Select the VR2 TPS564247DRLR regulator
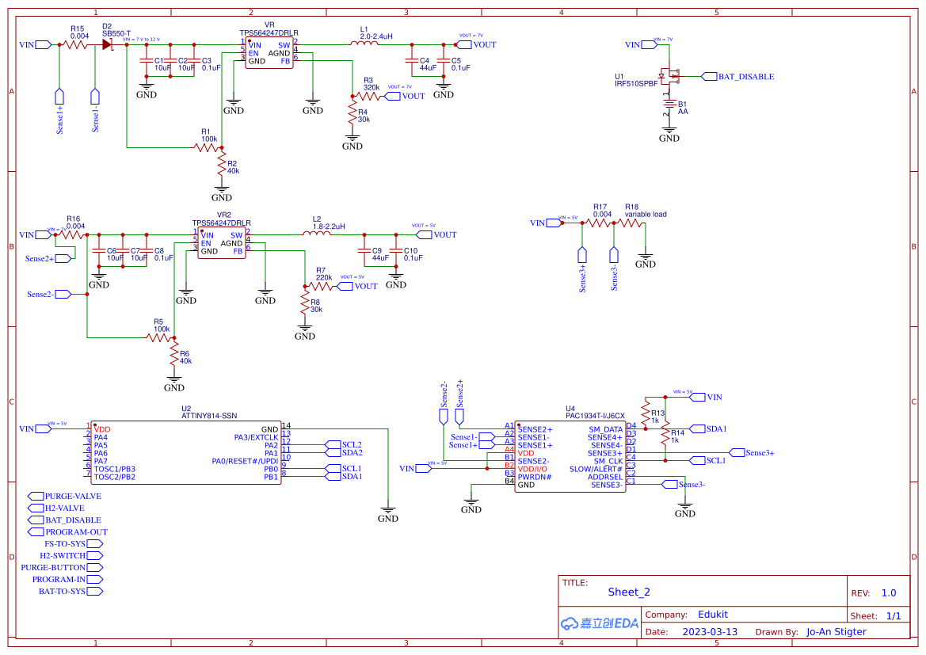 pyautogui.click(x=222, y=243)
